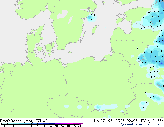This screenshot has height=127, width=164.
Task: Select the legend swatch between 20 and 25
Action: [46, 124]
